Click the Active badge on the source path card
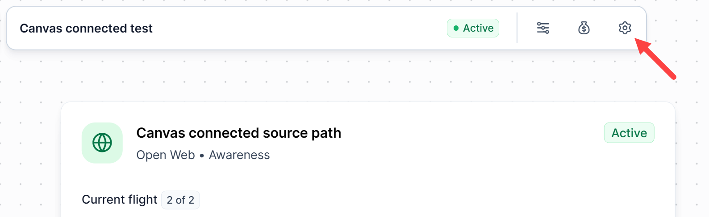The image size is (709, 217). point(629,133)
